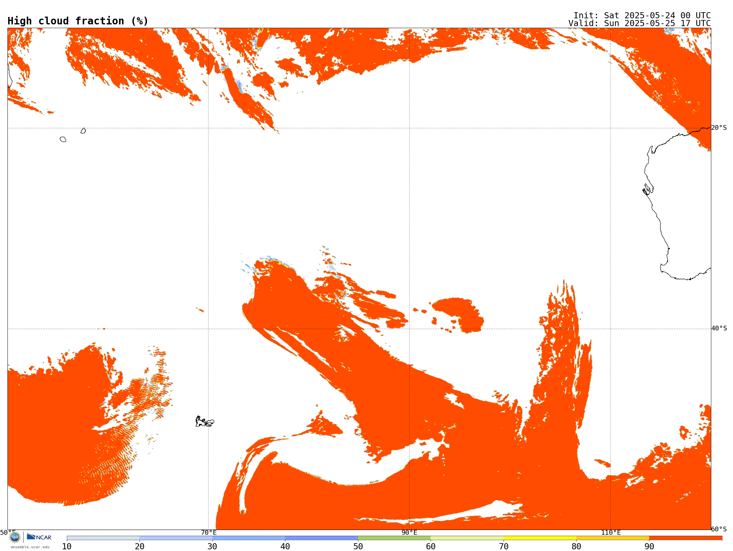Click the colorbar tick label 20

pyautogui.click(x=139, y=547)
